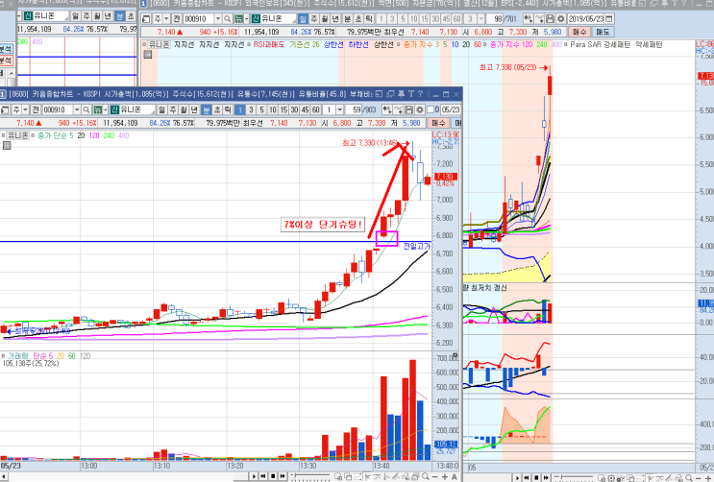Open settings gear in front chart toolbar
This screenshot has height=482, width=714.
pyautogui.click(x=419, y=109)
